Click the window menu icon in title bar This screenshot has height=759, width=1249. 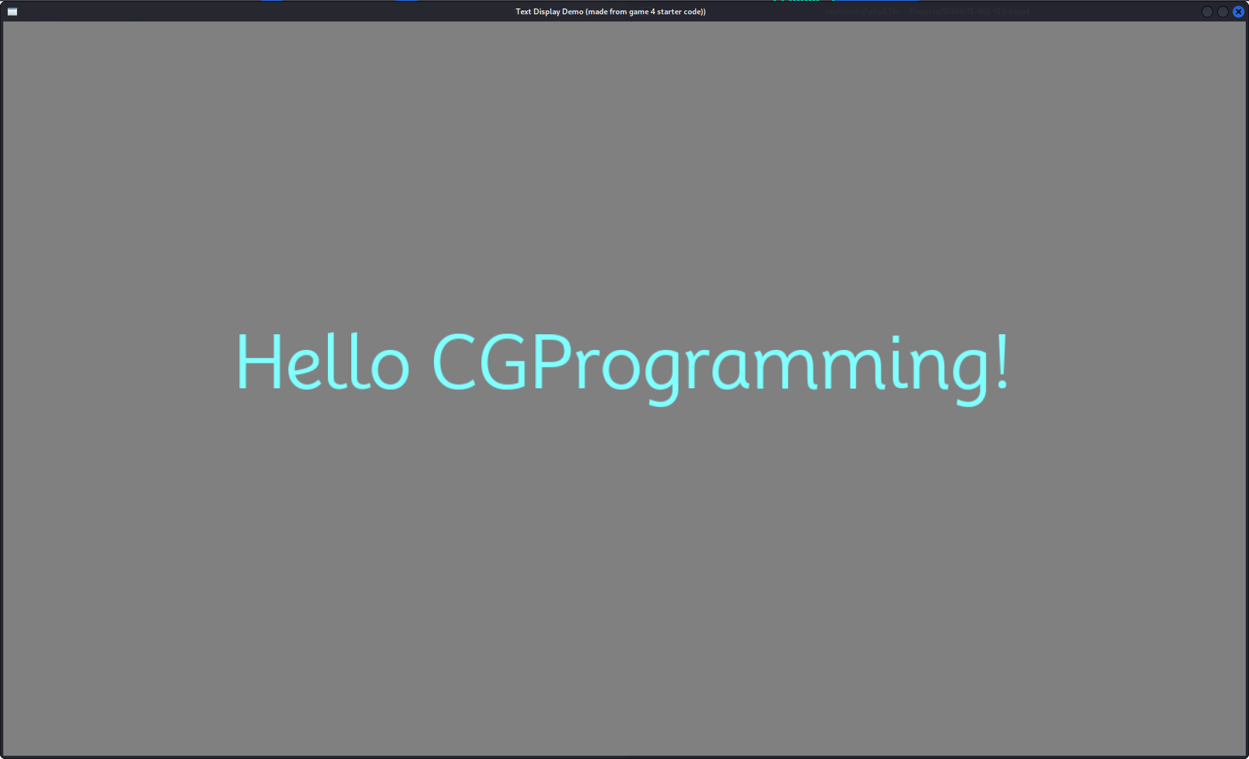point(12,12)
